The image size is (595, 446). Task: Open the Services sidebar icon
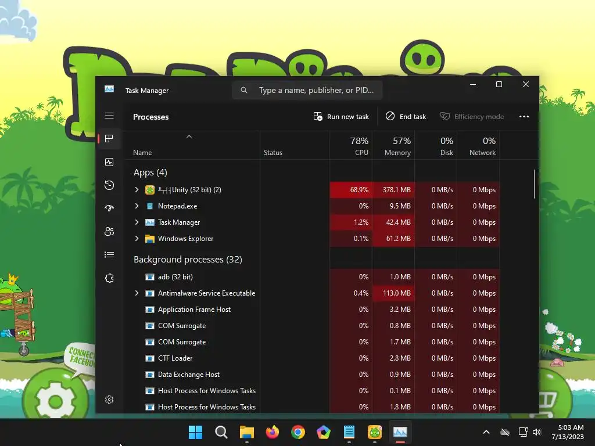coord(109,278)
